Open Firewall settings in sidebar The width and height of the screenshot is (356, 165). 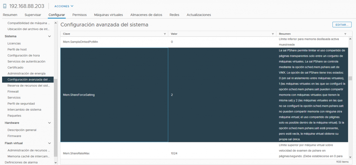point(13,92)
